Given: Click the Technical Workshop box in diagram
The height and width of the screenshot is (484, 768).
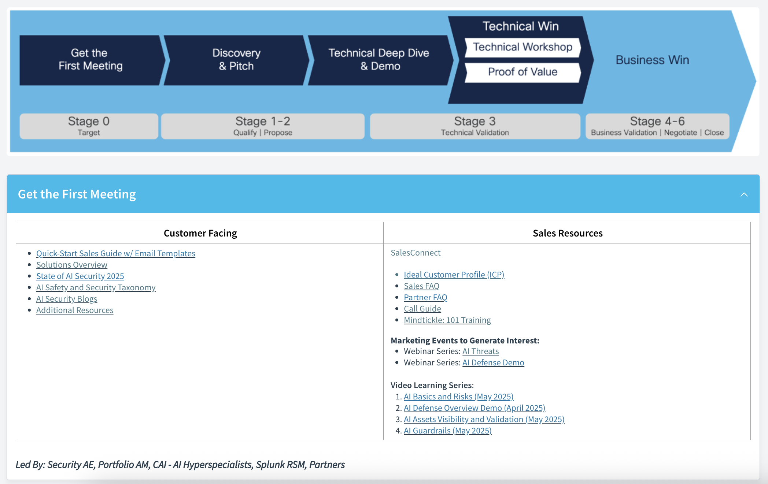Looking at the screenshot, I should pos(522,47).
